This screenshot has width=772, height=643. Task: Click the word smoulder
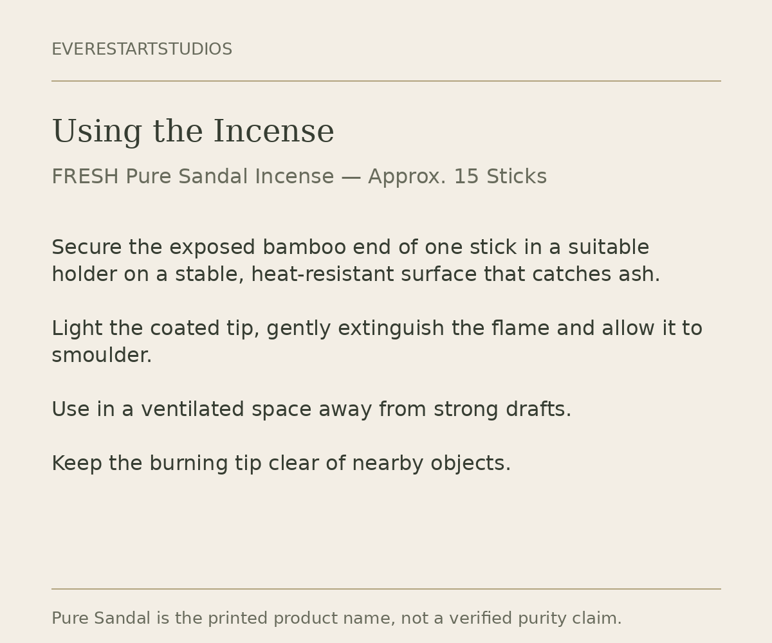102,356
